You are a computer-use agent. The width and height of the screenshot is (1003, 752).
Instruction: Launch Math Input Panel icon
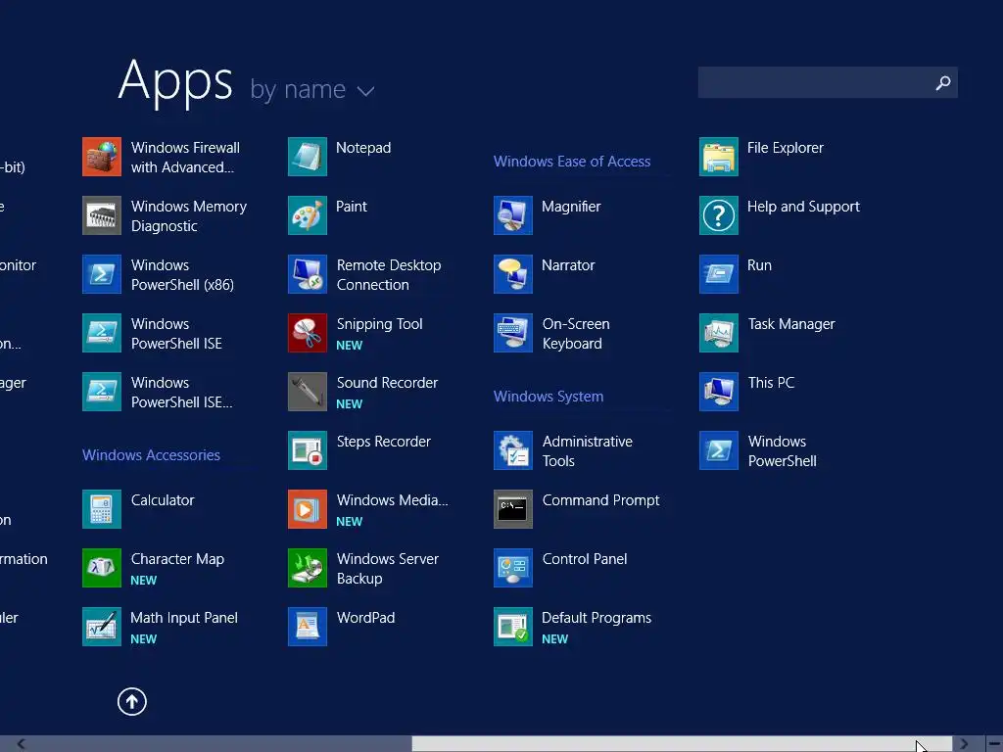102,628
